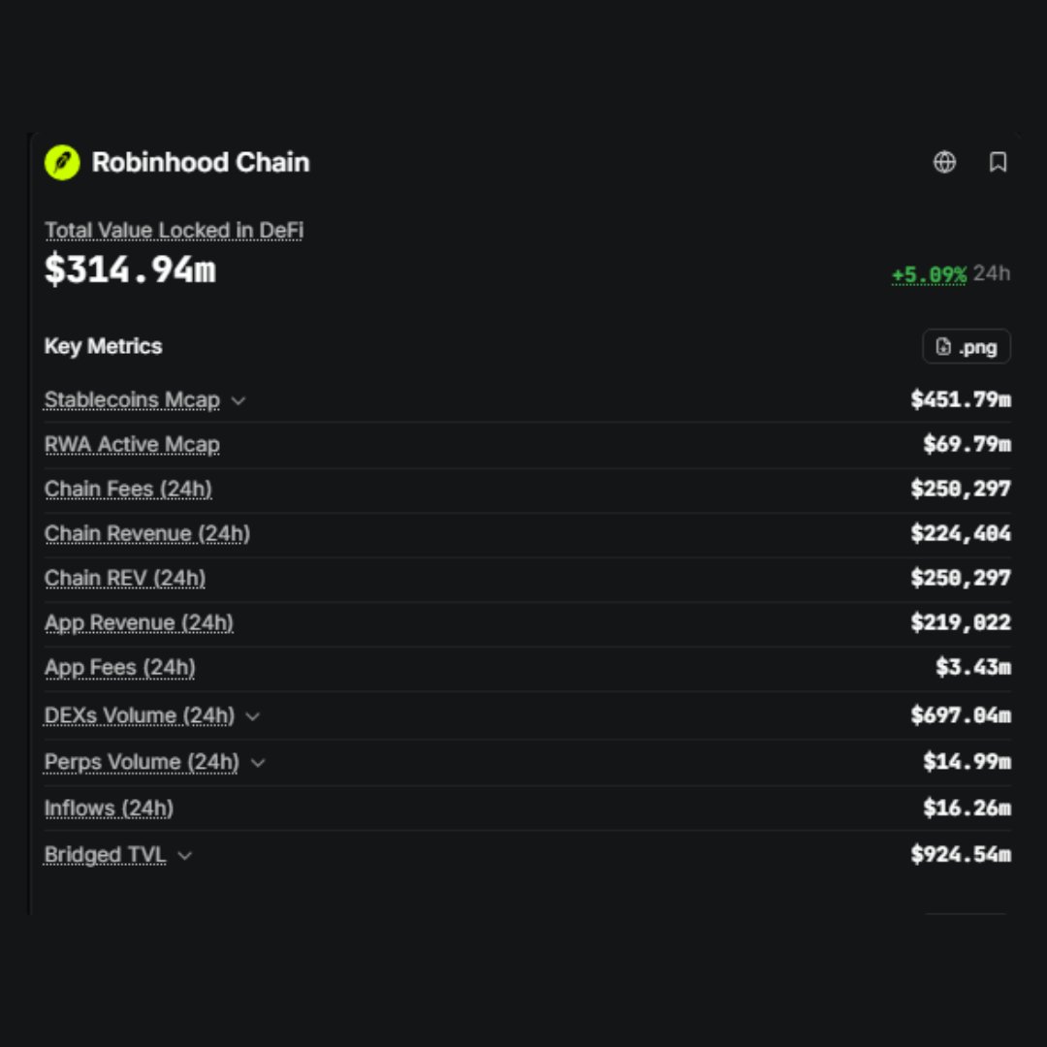Screen dimensions: 1047x1047
Task: Click App Fees (24h) label
Action: click(119, 668)
